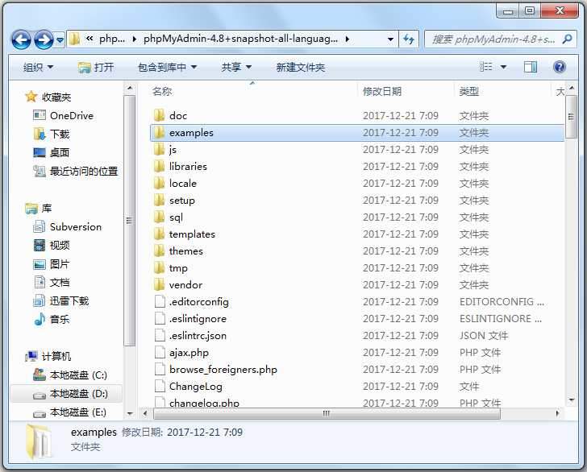Open the 组织 menu
This screenshot has height=472, width=587.
tap(38, 68)
